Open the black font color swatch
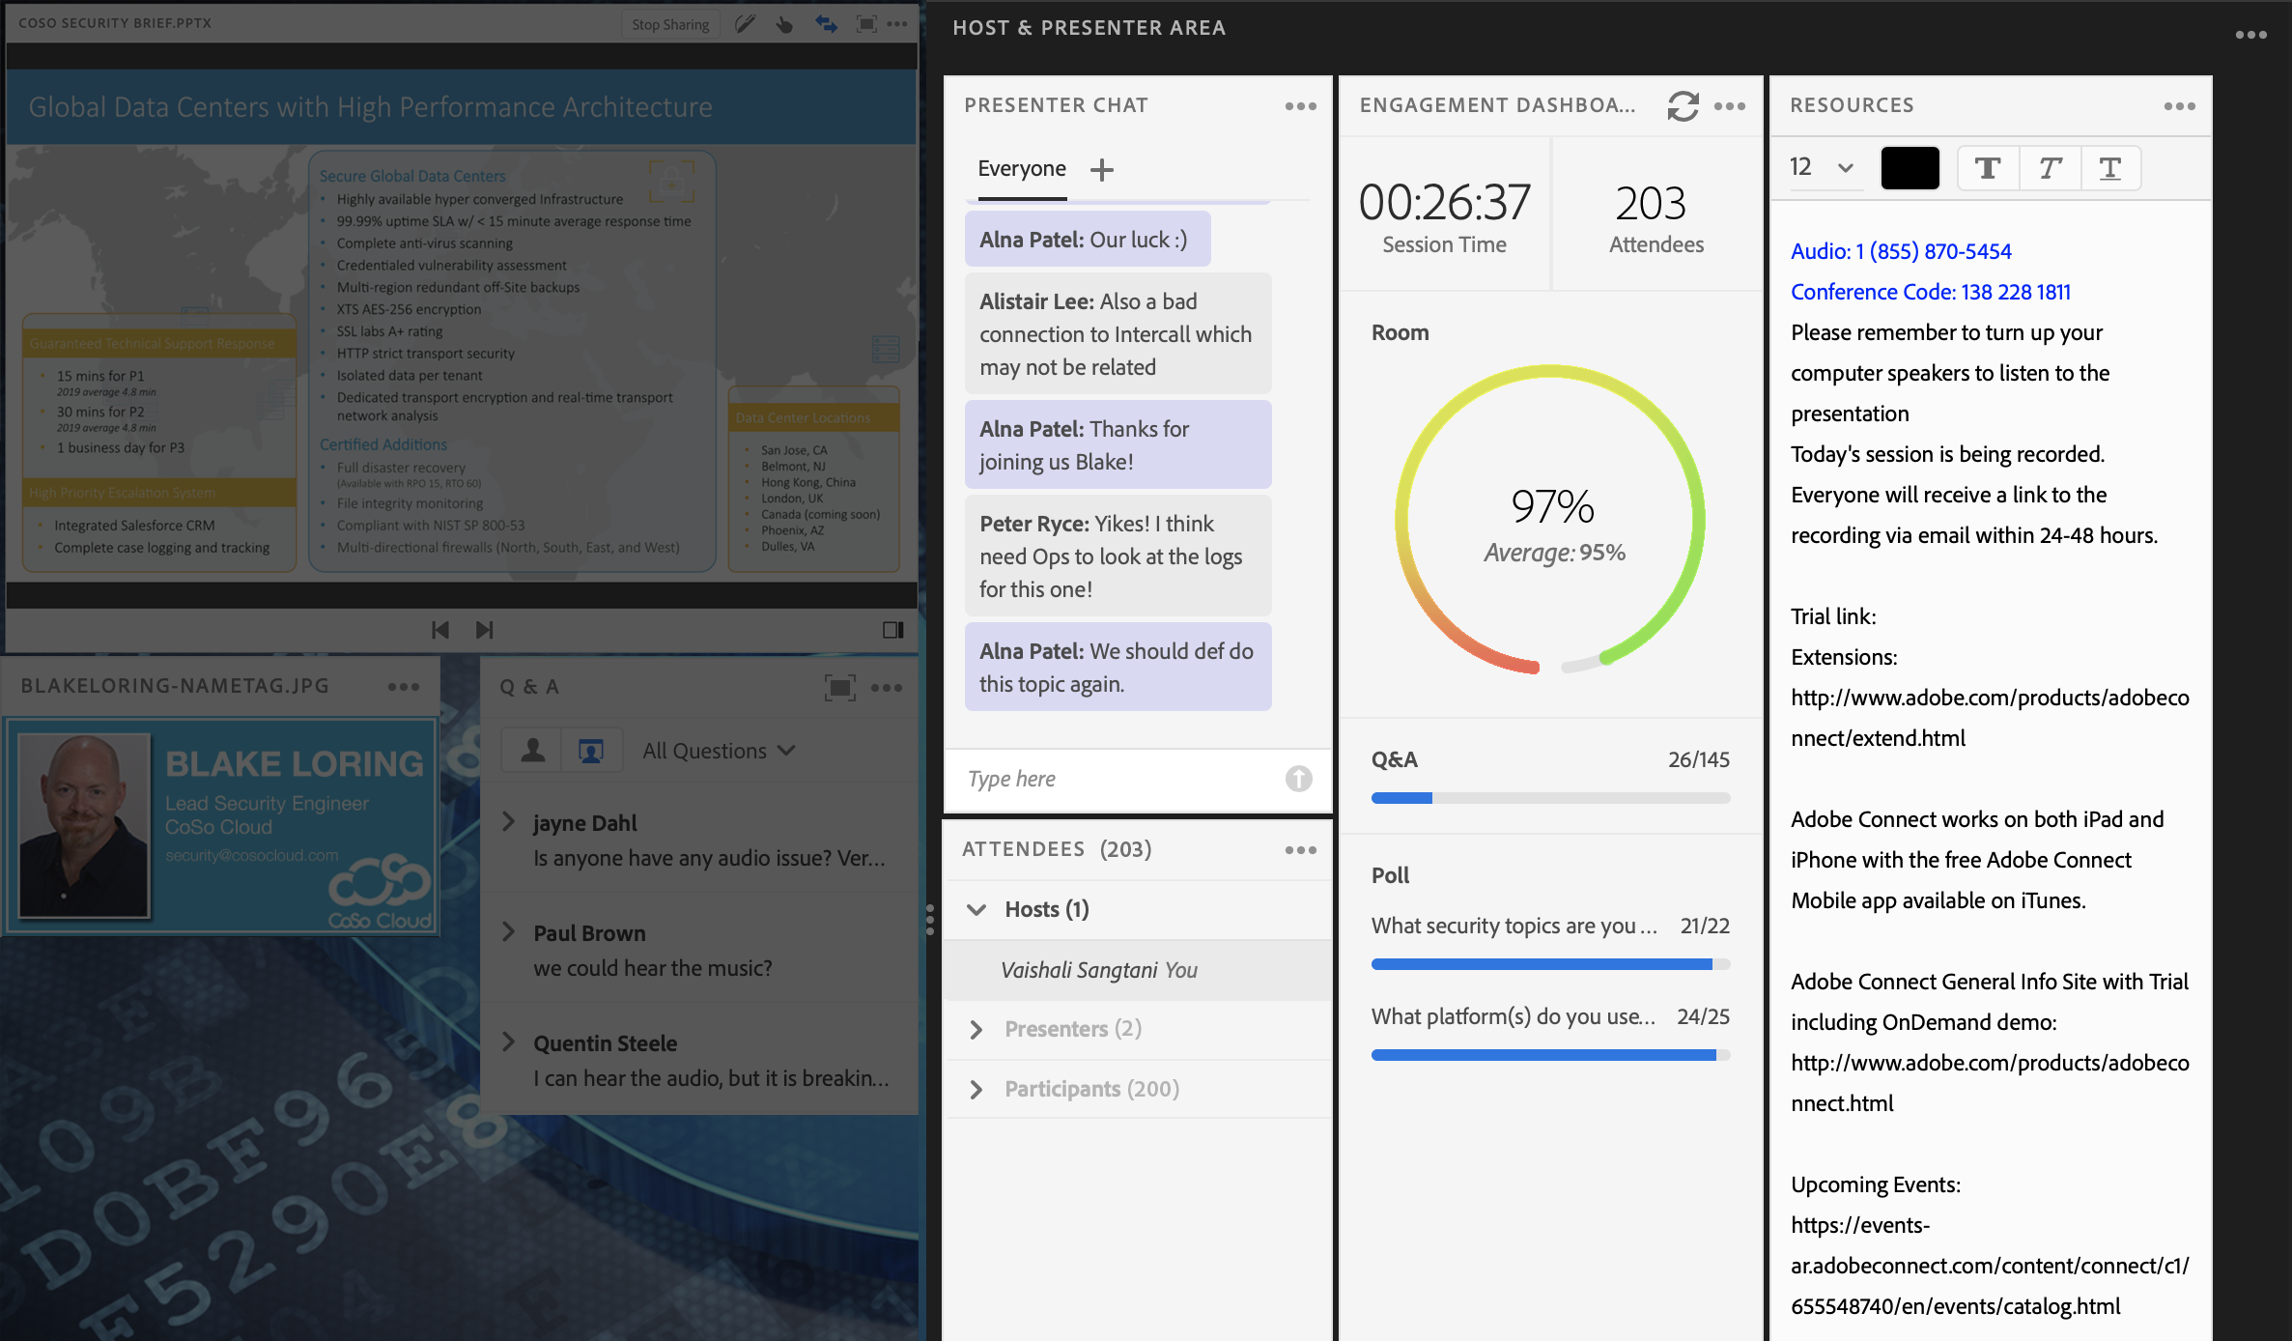This screenshot has height=1341, width=2292. click(1910, 167)
